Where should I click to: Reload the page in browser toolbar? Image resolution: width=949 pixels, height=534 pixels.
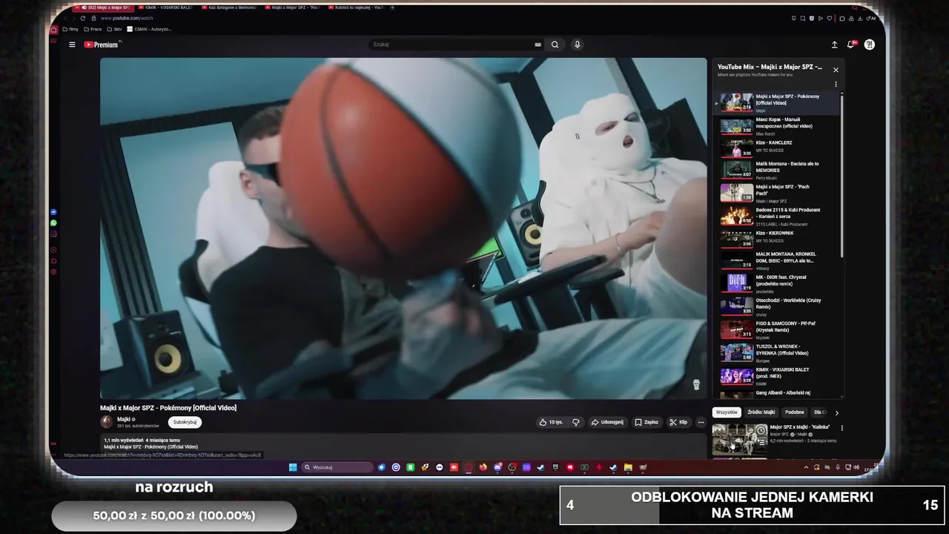pos(82,18)
